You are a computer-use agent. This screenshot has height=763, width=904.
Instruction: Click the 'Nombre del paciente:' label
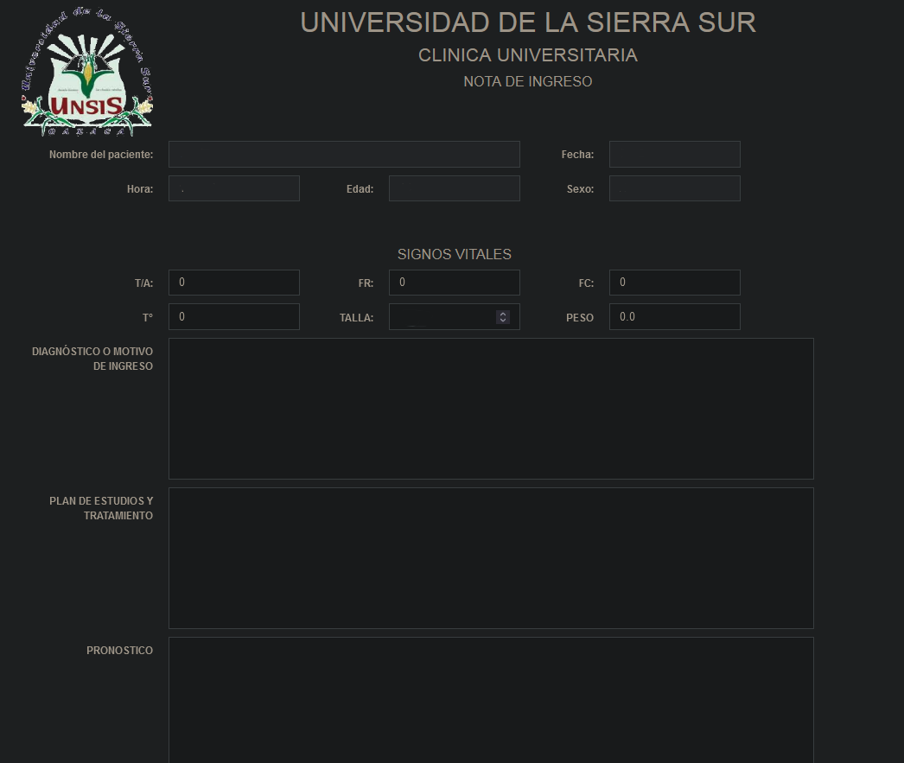pos(101,155)
